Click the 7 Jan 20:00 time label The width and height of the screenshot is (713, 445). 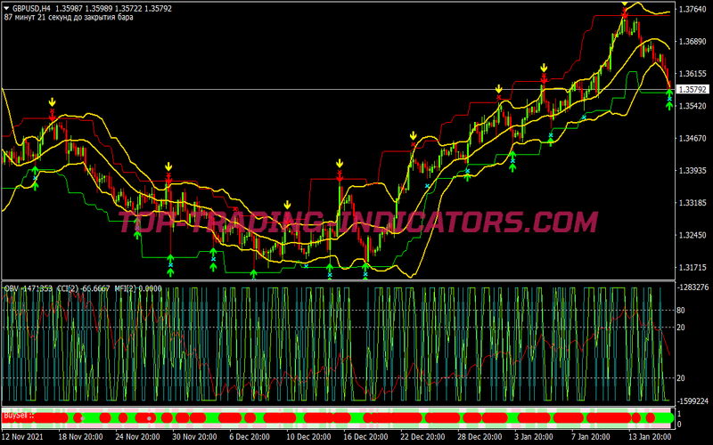(592, 437)
